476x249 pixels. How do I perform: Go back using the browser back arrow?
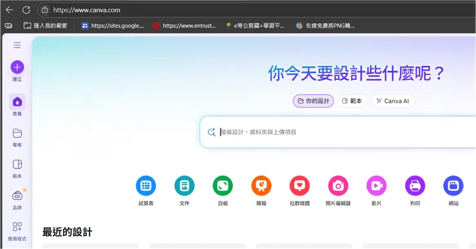click(x=10, y=10)
